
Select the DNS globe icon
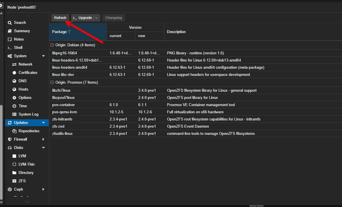15,81
